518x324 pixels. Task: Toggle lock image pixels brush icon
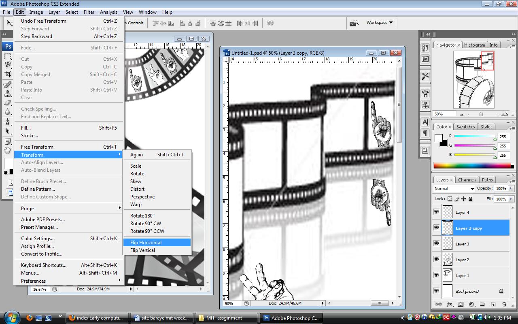click(x=457, y=199)
